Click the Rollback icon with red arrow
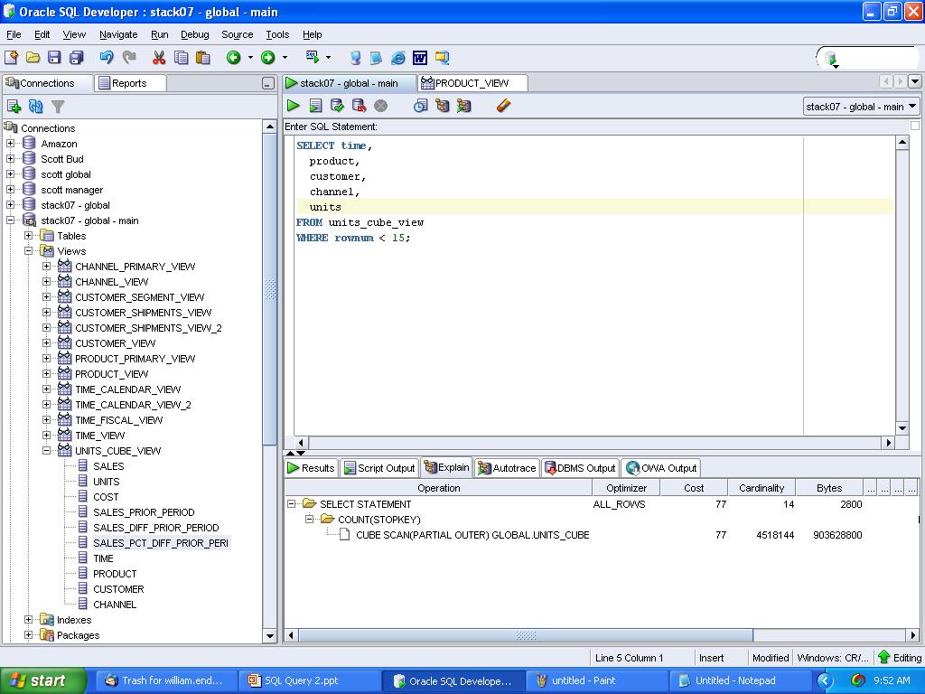 pos(359,106)
